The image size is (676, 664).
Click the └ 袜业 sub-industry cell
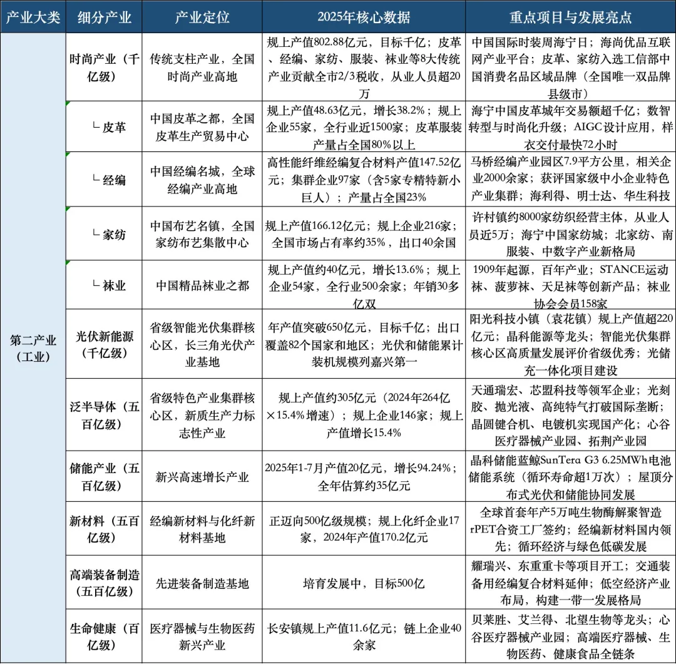click(x=104, y=285)
